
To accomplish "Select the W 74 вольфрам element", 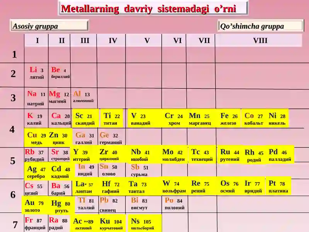I will point(174,186).
